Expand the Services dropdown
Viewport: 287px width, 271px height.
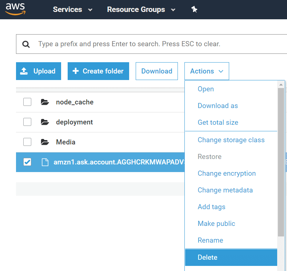72,10
